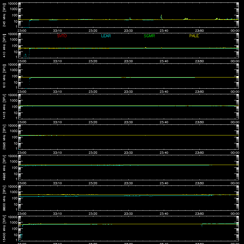
Task: Click the 23:50 tick below the 410 MHz plot
Action: click(x=199, y=61)
